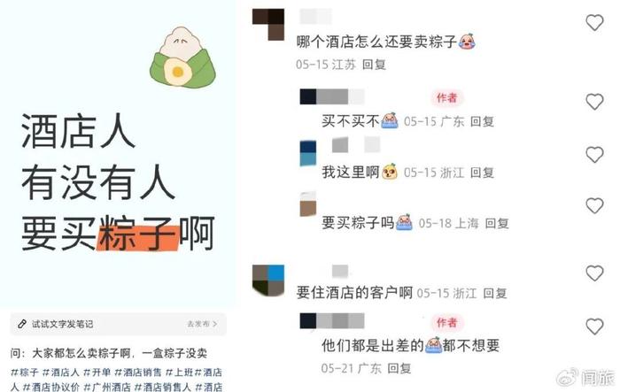The width and height of the screenshot is (620, 392).
Task: Open the zongzi dumpling illustration
Action: [x=182, y=58]
